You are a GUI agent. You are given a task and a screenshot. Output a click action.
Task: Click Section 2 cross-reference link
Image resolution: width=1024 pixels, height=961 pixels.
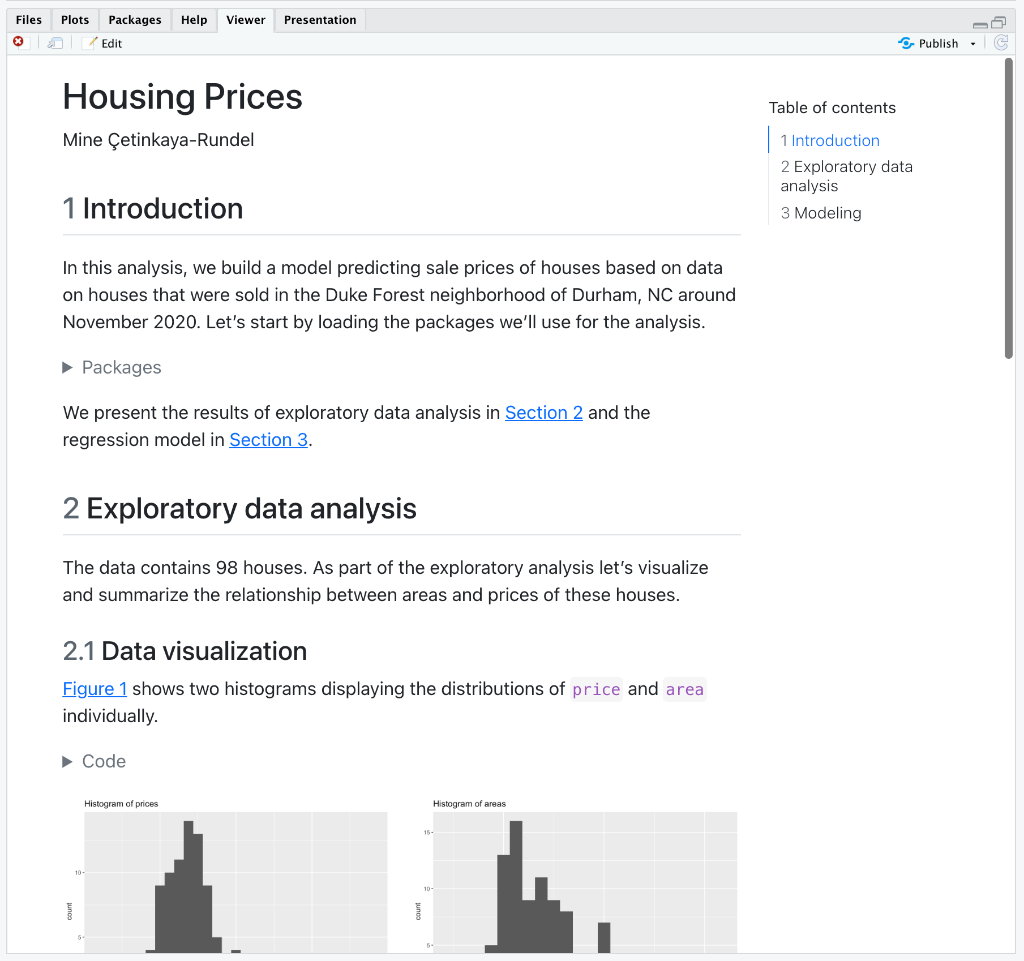tap(543, 413)
